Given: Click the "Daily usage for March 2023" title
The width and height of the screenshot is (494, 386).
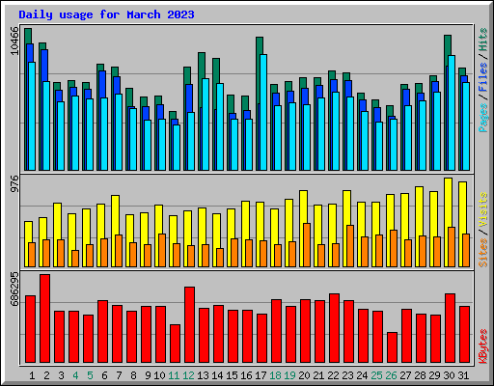Looking at the screenshot, I should point(106,14).
